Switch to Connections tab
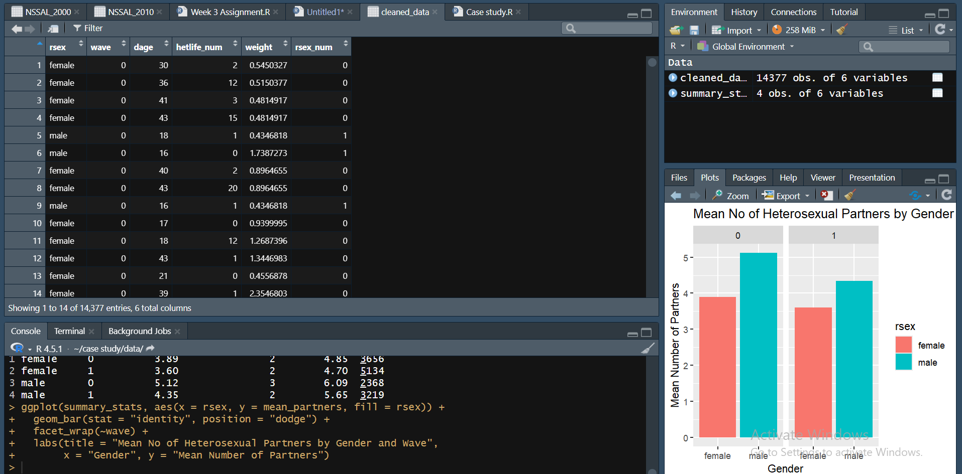 [x=794, y=12]
